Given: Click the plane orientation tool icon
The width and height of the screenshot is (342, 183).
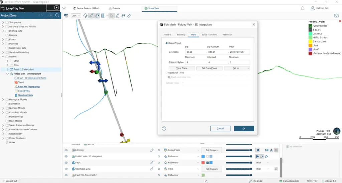Looking at the screenshot, I should tap(124, 15).
